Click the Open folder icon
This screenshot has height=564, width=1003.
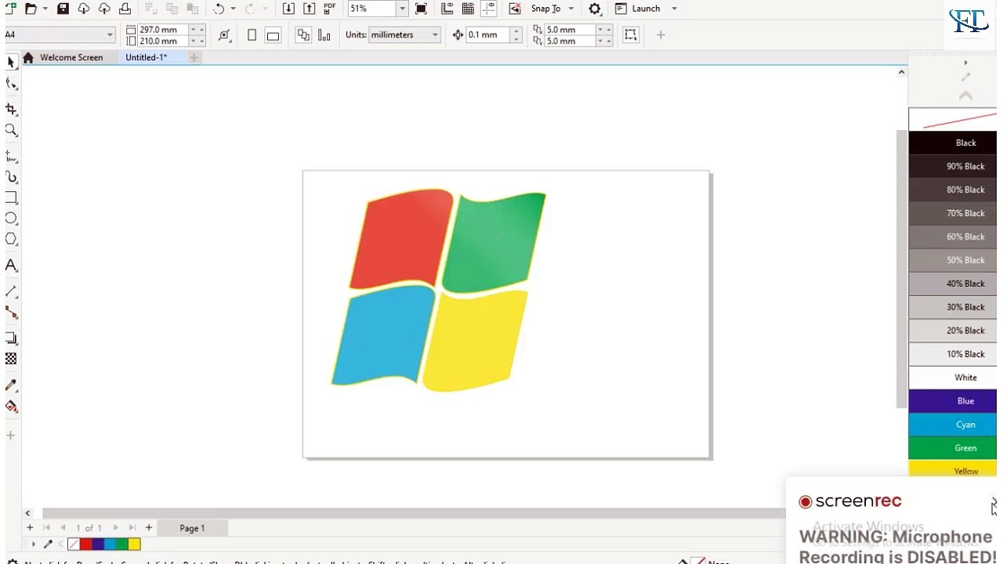[31, 9]
